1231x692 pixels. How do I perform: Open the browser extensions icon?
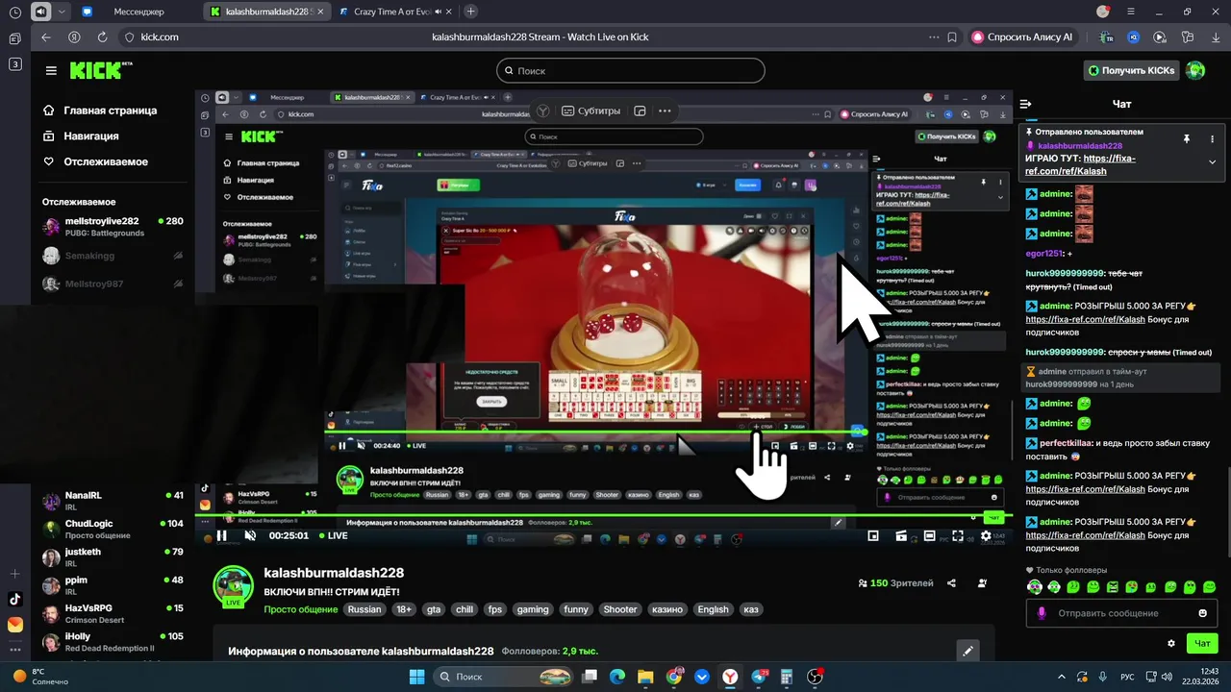click(x=1187, y=37)
